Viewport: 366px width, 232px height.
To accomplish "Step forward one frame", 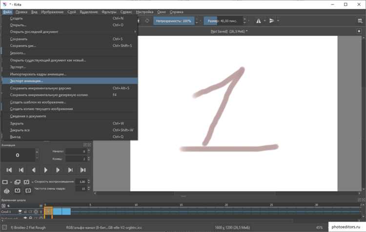I will pyautogui.click(x=58, y=170).
